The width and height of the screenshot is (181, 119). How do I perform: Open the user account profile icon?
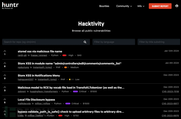pos(177,6)
